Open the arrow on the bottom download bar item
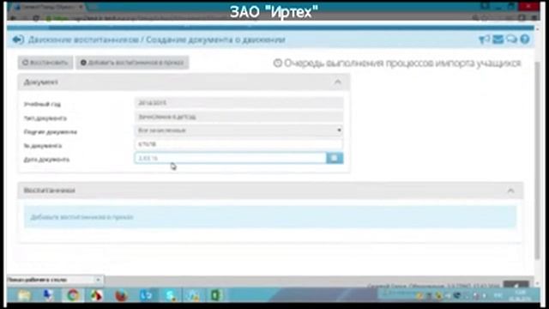The height and width of the screenshot is (309, 549). tap(98, 280)
